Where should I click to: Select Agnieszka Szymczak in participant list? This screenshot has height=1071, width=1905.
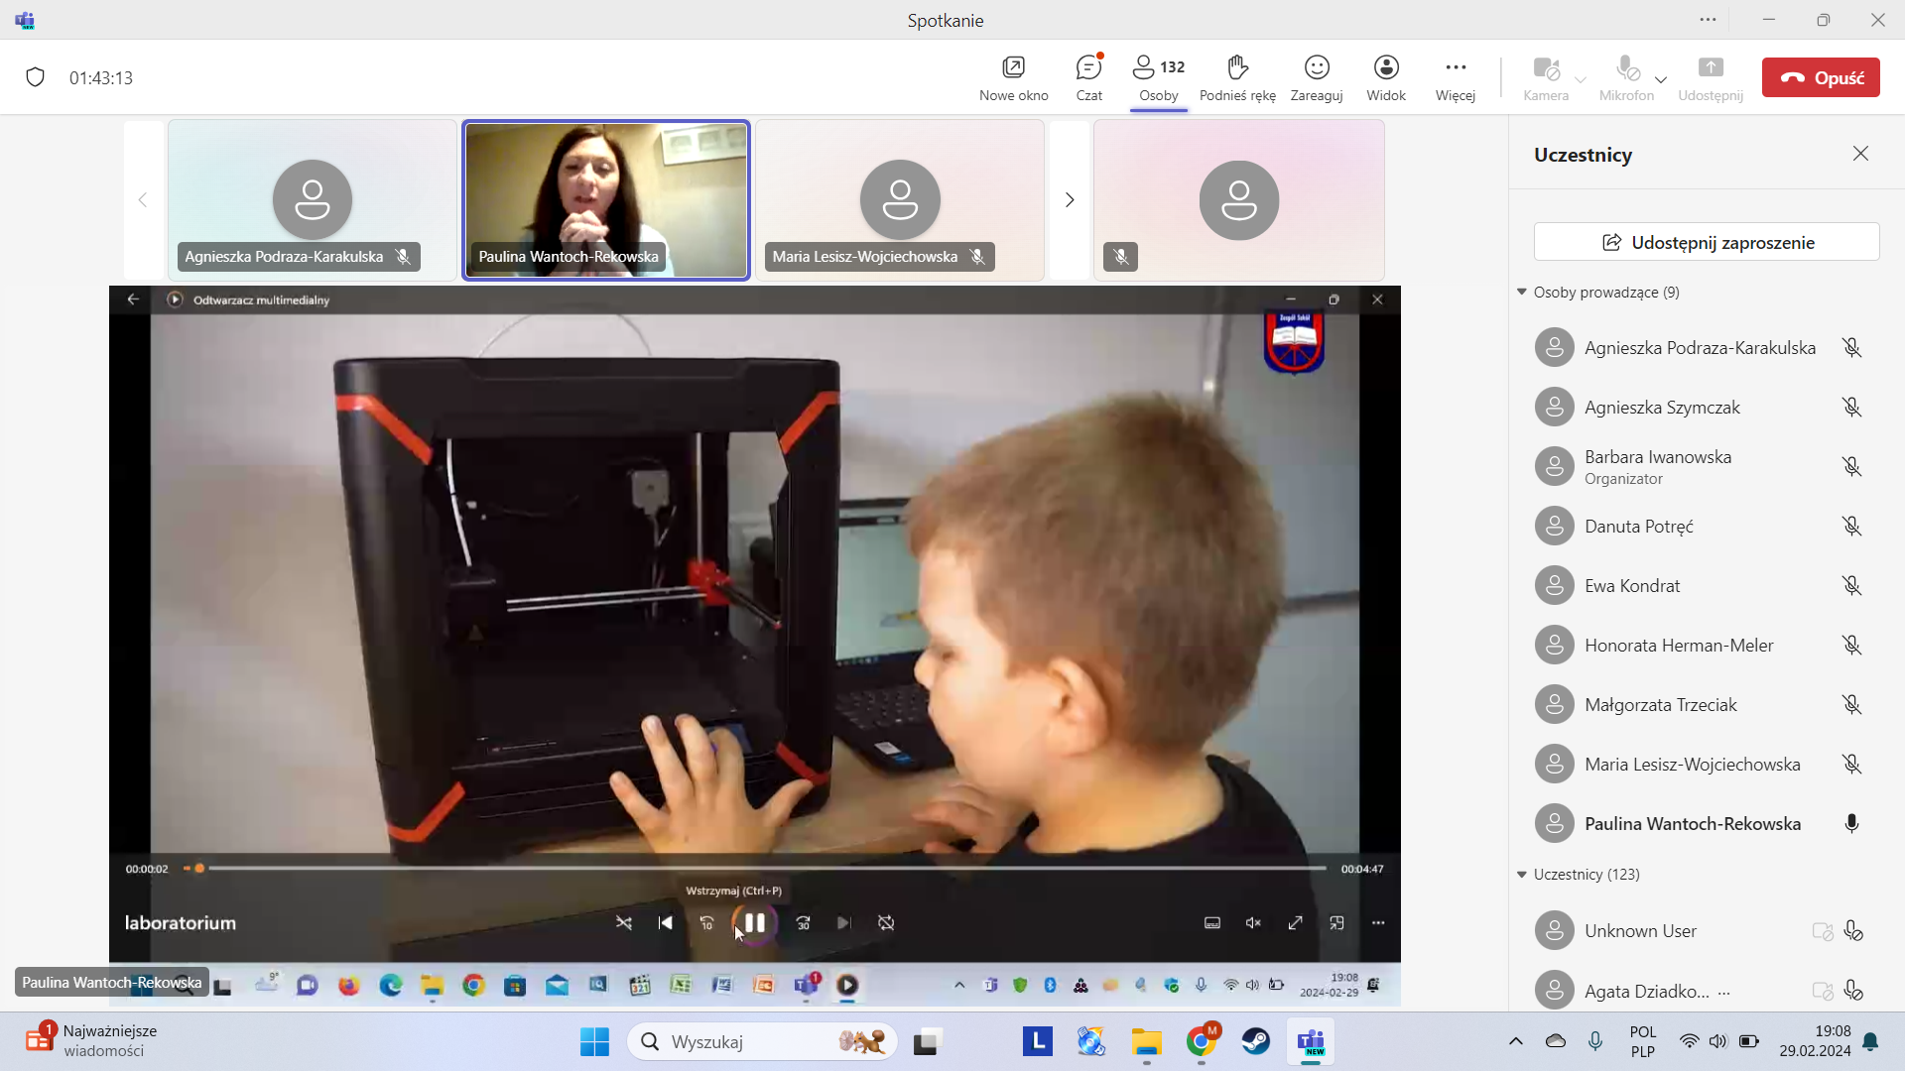1699,407
